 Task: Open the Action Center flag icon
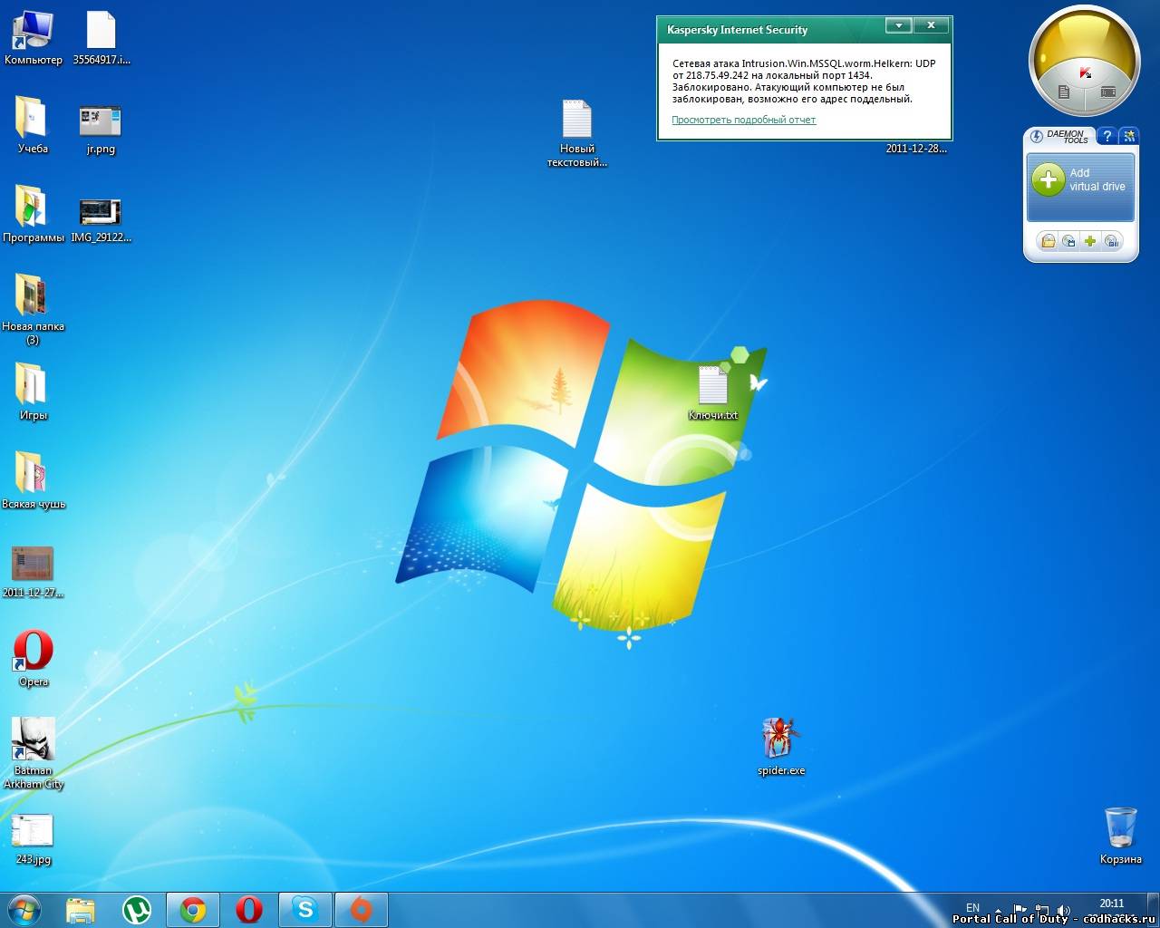click(x=1020, y=909)
